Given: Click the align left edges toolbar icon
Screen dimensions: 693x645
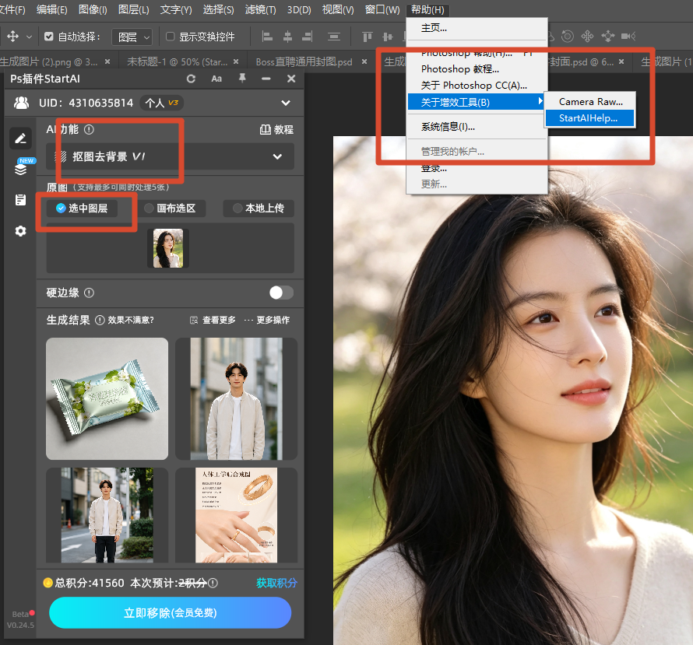Looking at the screenshot, I should click(267, 37).
